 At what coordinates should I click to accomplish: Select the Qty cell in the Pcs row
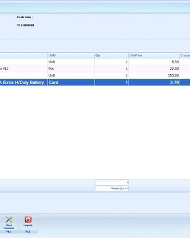(112, 69)
